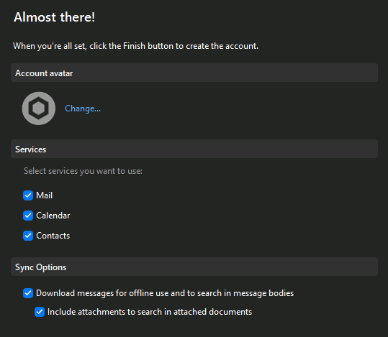Image resolution: width=388 pixels, height=337 pixels.
Task: Click the 'Select services you want to use' text
Action: coord(83,171)
